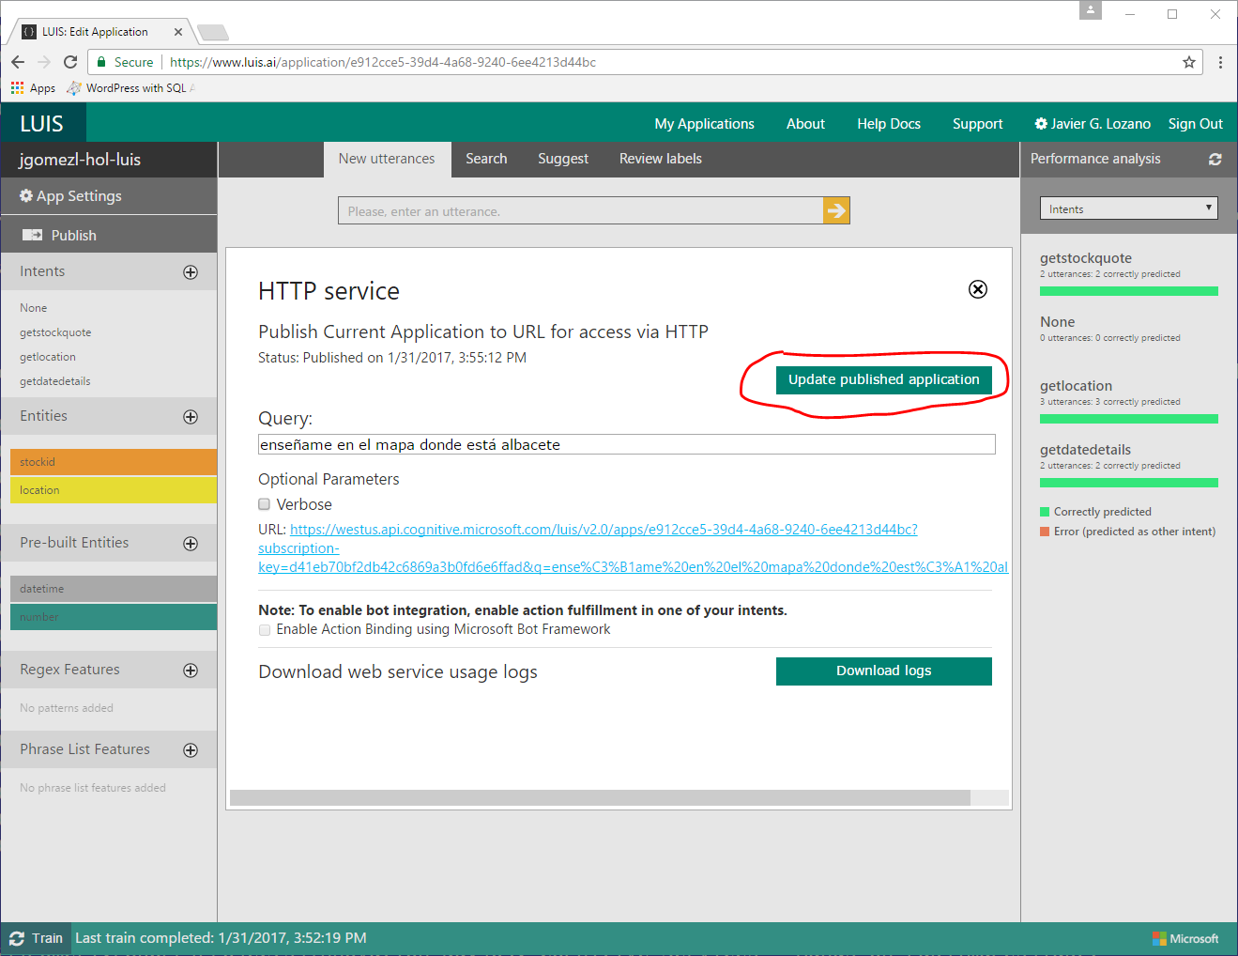Open the Chrome menu (three dots)
The width and height of the screenshot is (1238, 956).
coord(1220,62)
